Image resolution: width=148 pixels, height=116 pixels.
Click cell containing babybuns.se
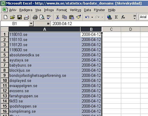tap(45, 65)
